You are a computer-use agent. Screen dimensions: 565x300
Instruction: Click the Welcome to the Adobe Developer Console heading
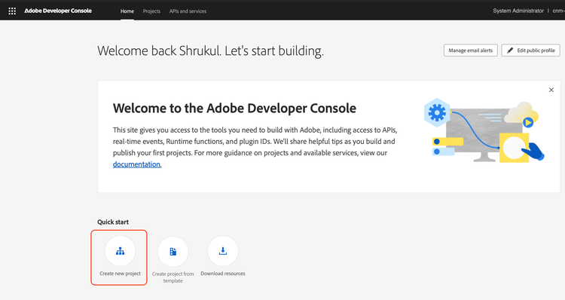pos(234,109)
